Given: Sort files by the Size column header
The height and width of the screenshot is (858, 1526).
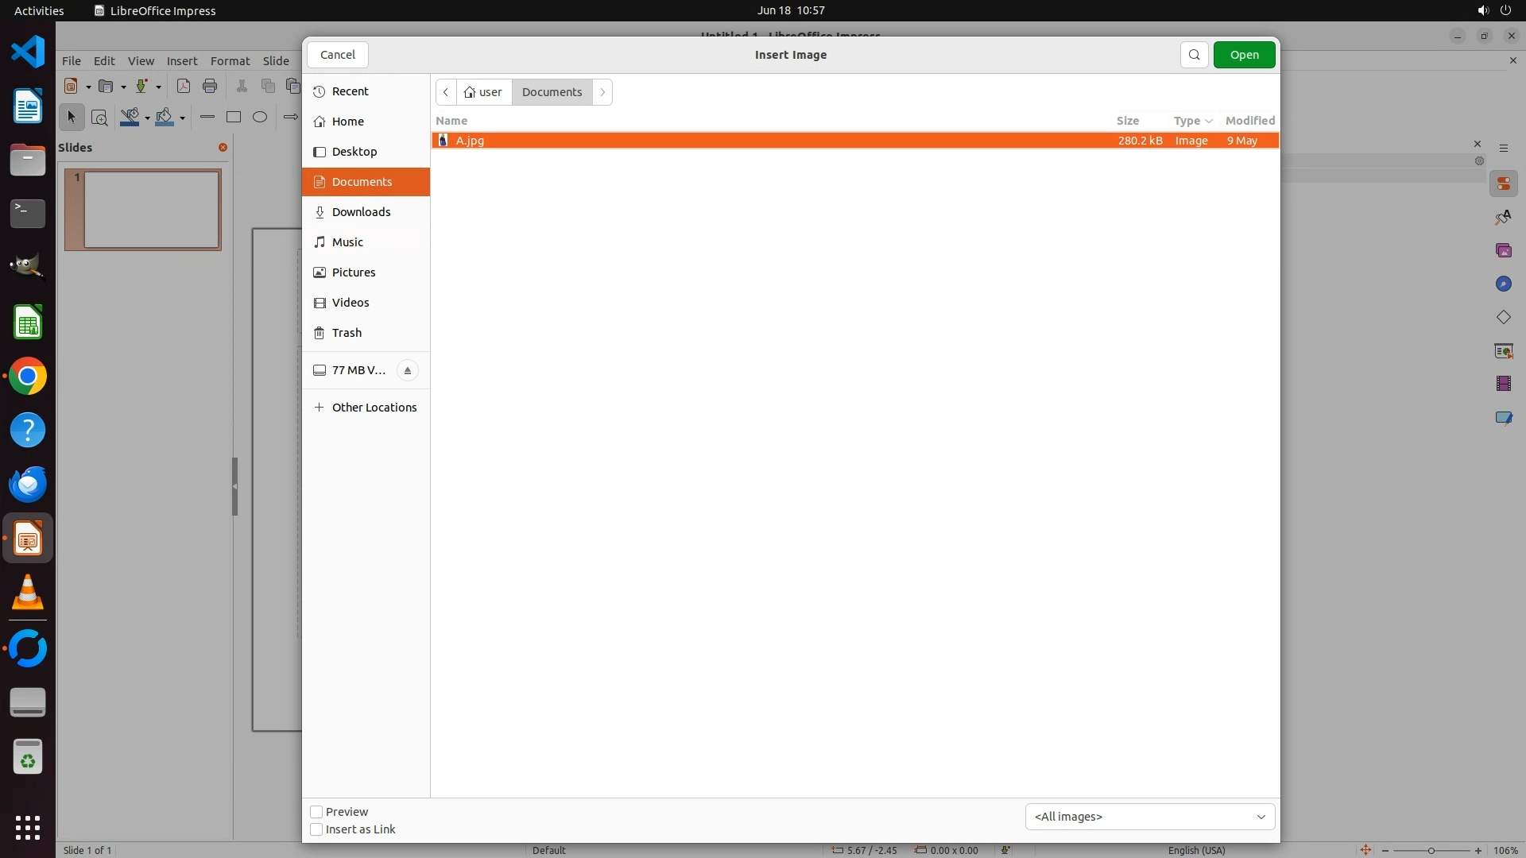Looking at the screenshot, I should coord(1127,121).
